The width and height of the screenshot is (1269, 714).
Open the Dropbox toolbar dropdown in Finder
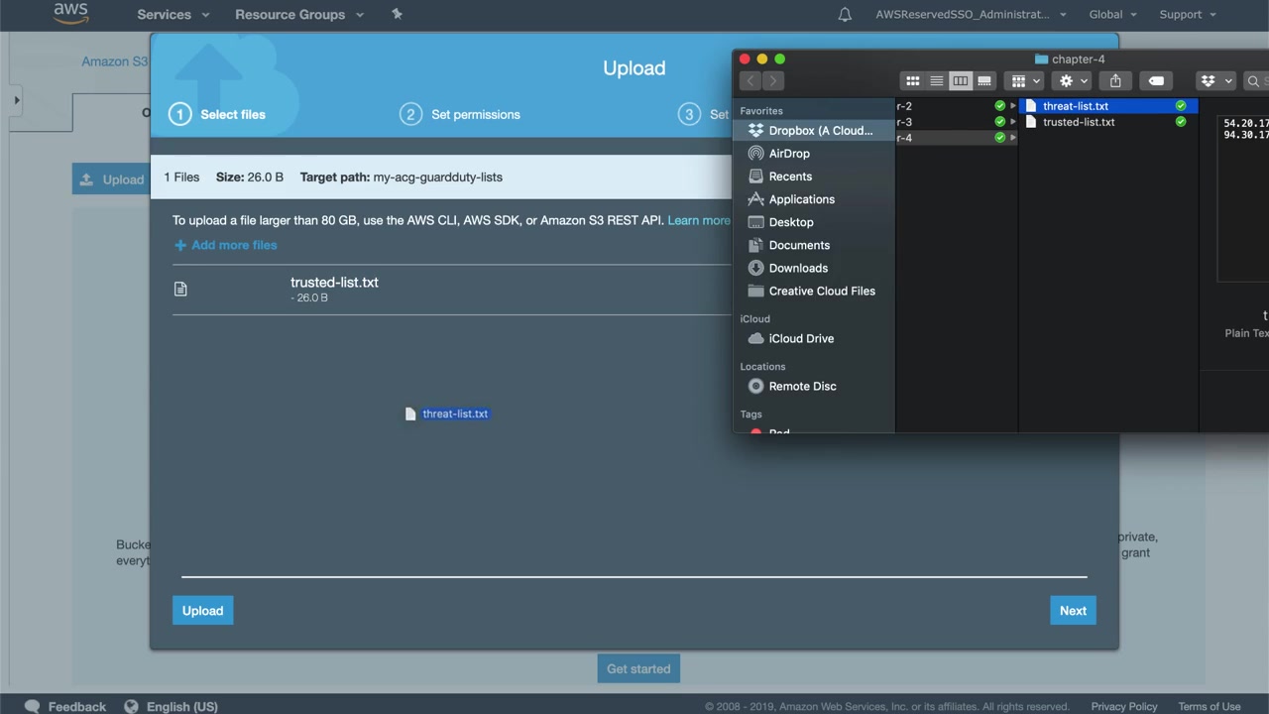point(1214,81)
